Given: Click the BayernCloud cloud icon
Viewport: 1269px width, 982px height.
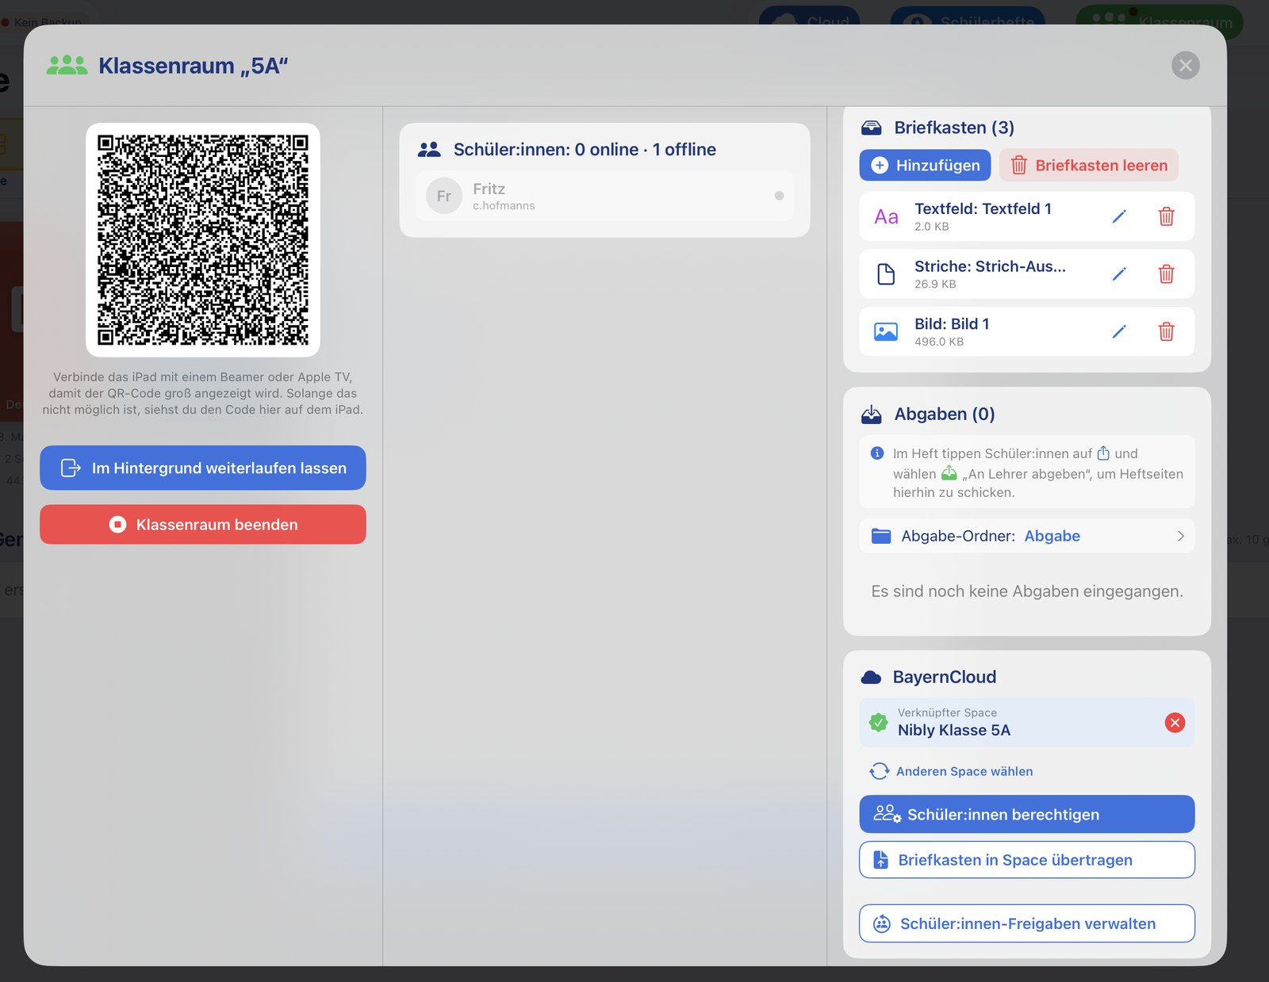Looking at the screenshot, I should [x=871, y=677].
